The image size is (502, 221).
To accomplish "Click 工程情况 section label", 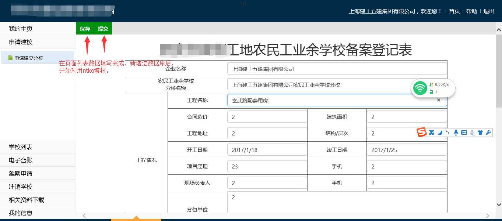I will (x=146, y=160).
